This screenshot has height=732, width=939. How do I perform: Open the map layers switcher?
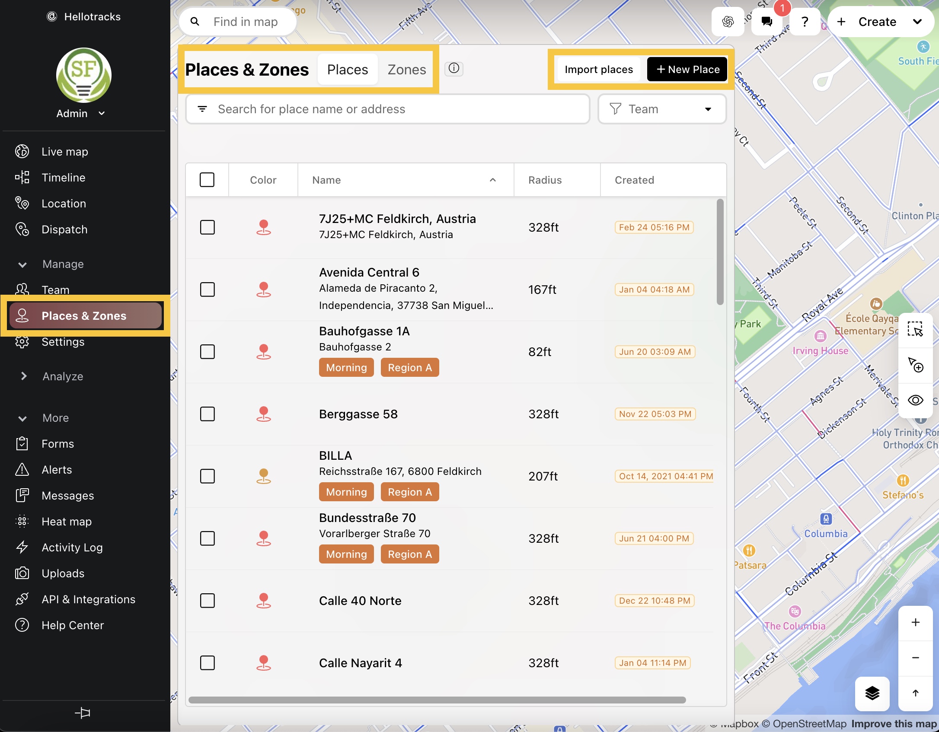[872, 694]
